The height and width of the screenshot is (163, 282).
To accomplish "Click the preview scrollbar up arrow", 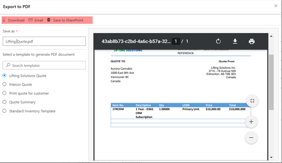I will [x=271, y=36].
